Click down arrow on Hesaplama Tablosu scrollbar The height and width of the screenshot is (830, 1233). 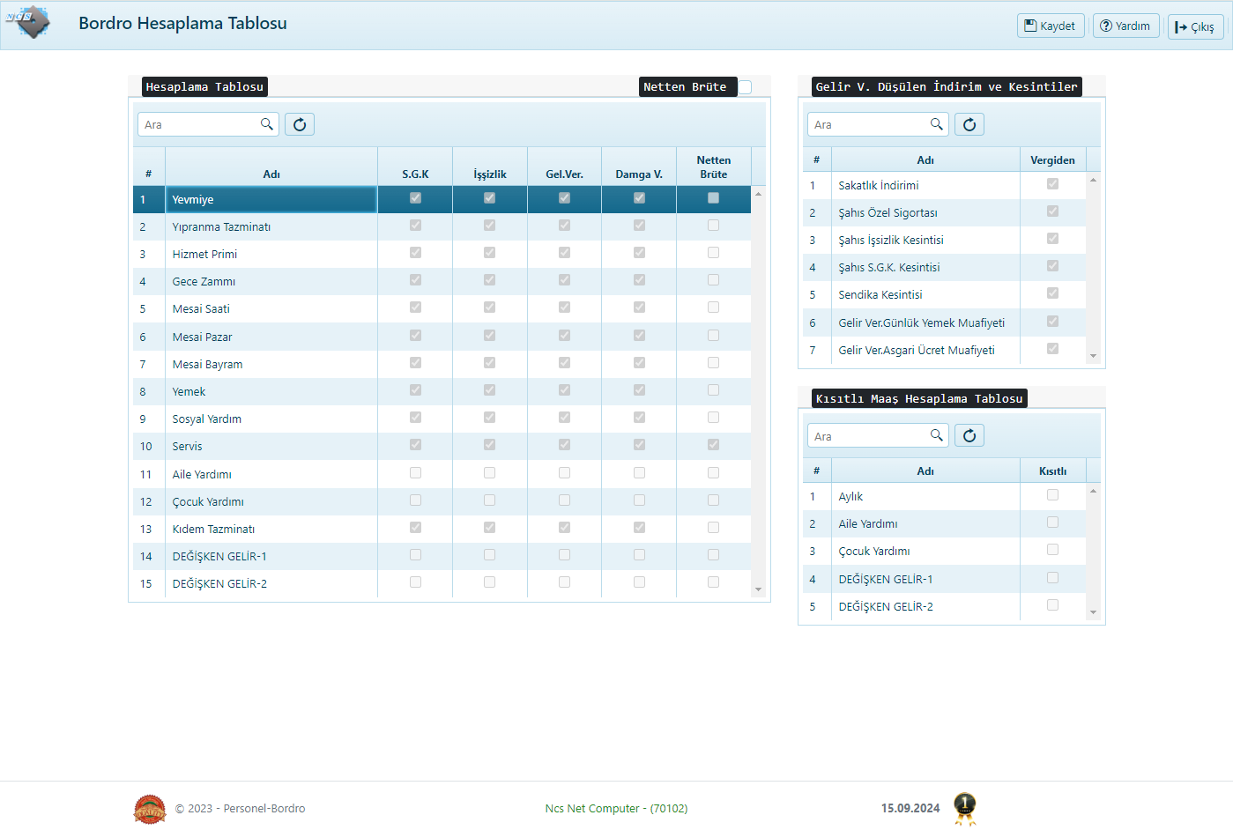click(x=758, y=589)
